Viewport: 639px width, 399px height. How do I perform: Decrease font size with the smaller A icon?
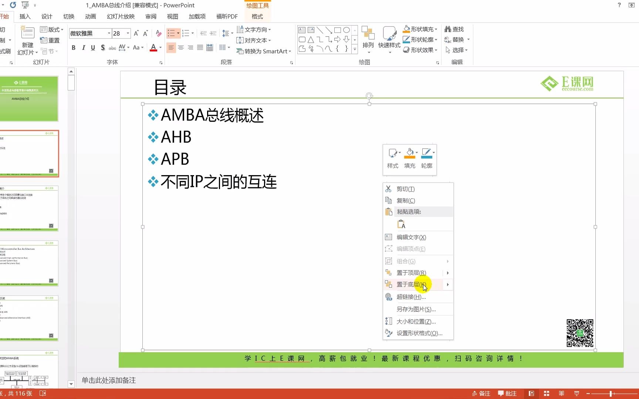click(x=145, y=33)
